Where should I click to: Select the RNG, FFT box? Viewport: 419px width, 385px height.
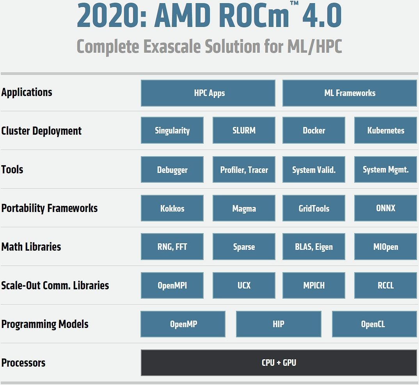pyautogui.click(x=172, y=246)
